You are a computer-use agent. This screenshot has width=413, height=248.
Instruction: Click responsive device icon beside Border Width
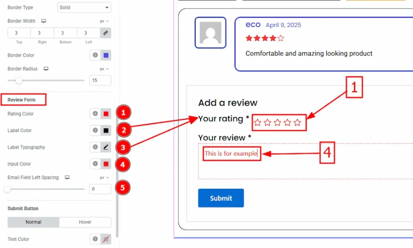[x=44, y=21]
